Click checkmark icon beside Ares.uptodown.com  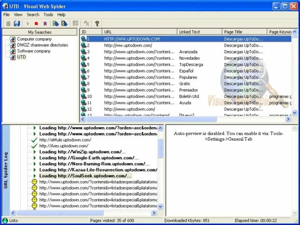(34, 146)
